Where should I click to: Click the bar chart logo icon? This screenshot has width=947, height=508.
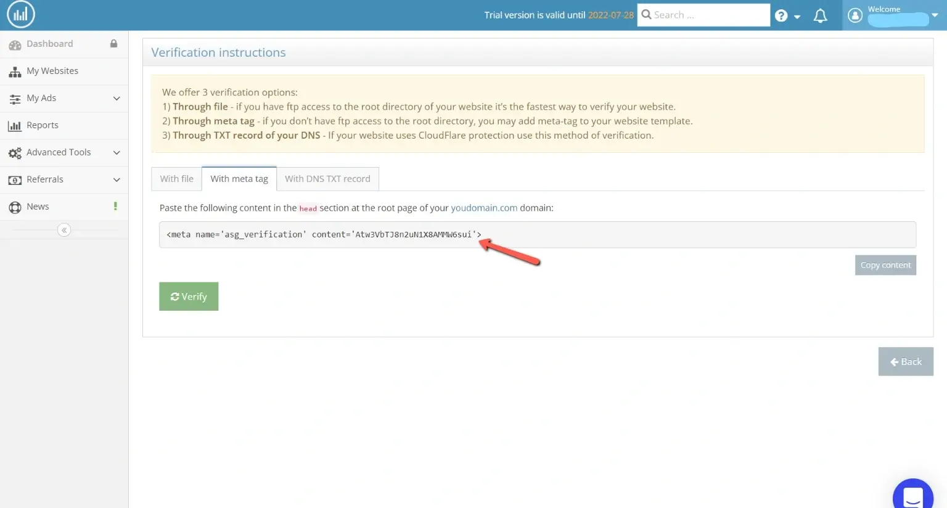[21, 15]
